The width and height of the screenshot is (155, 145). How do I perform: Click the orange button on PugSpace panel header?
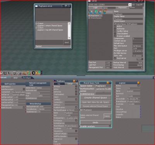point(74,81)
